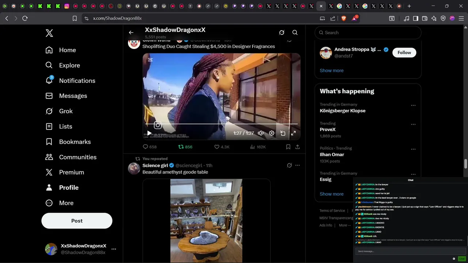Open Brave Rewards triangle icon
The image size is (468, 263).
click(354, 18)
